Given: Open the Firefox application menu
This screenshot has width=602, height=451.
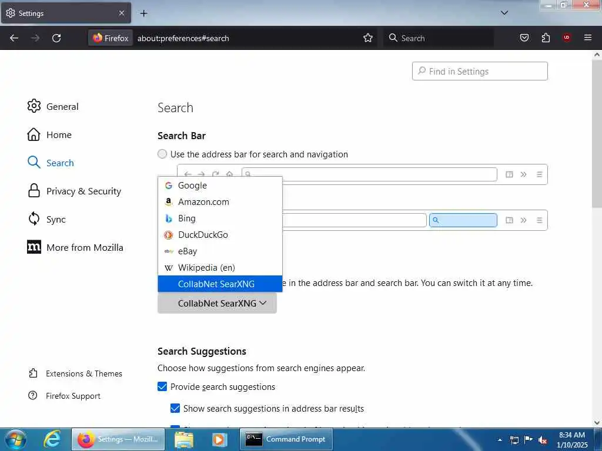Looking at the screenshot, I should (x=588, y=38).
